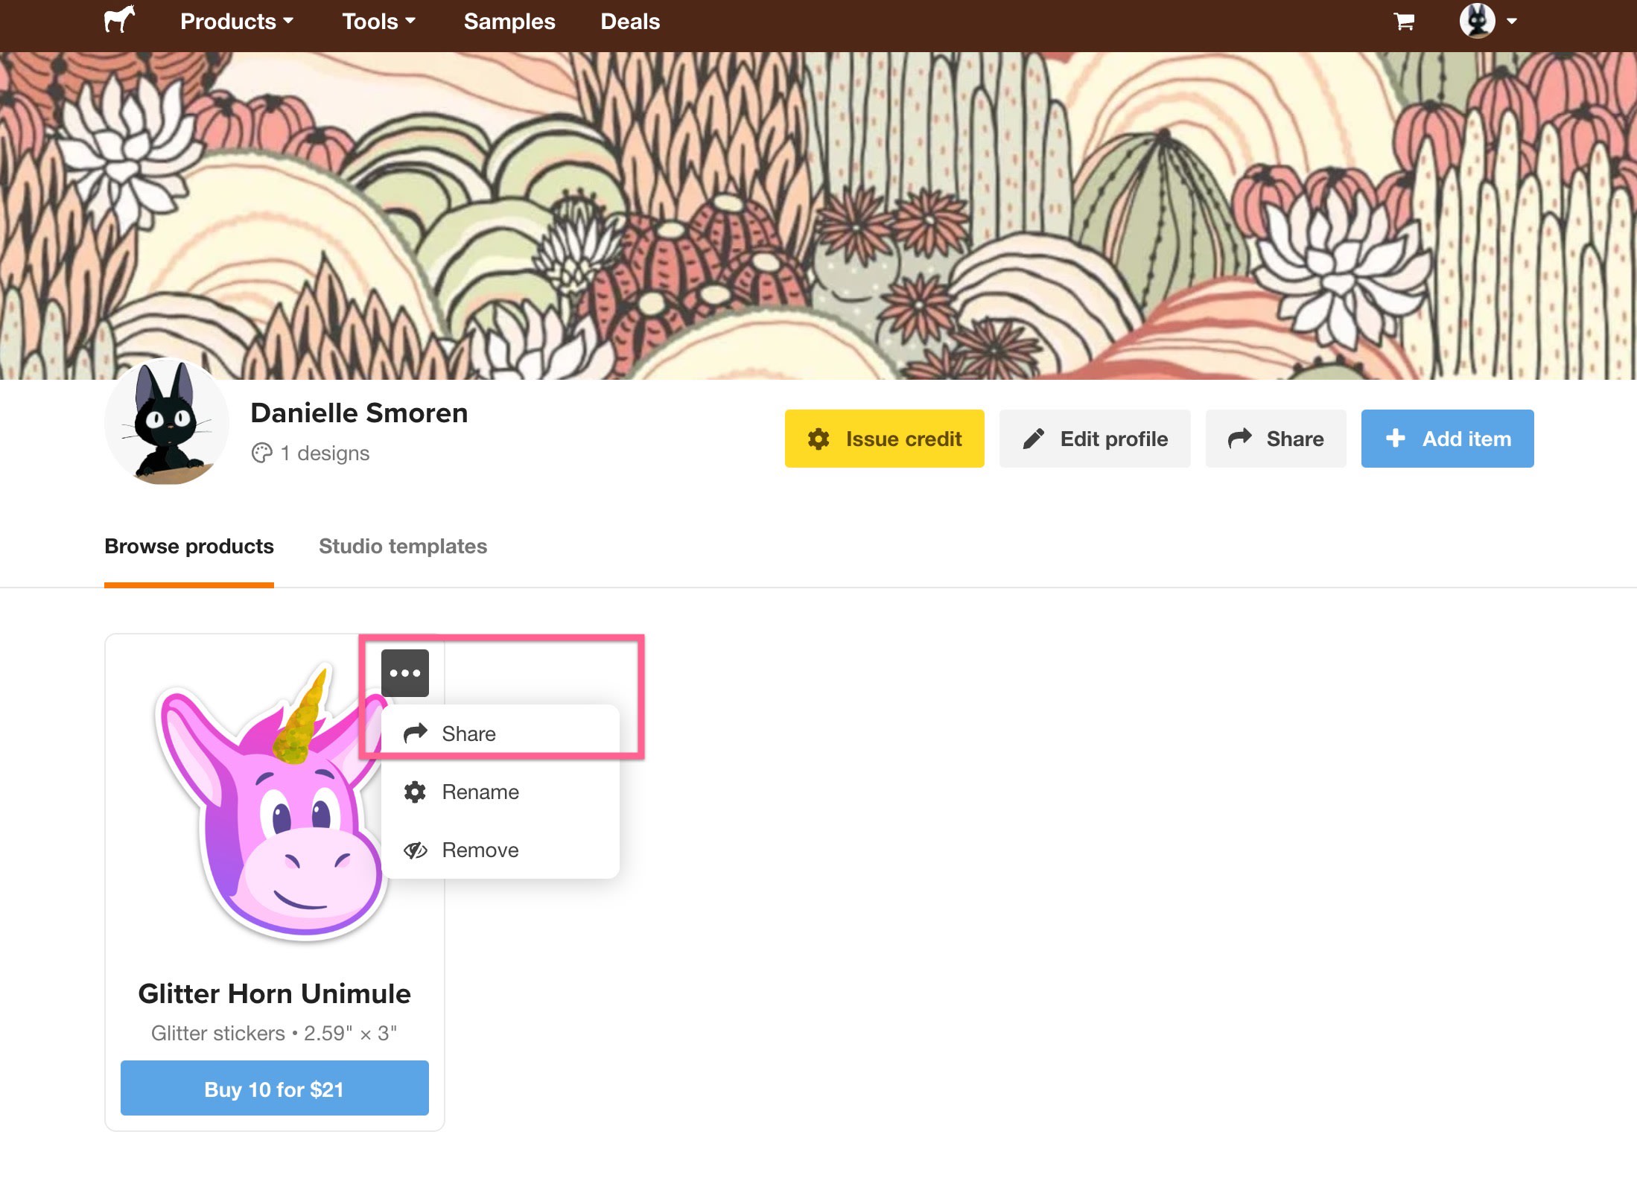Click the pencil icon on Edit profile
Screen dimensions: 1637x1190
1033,439
